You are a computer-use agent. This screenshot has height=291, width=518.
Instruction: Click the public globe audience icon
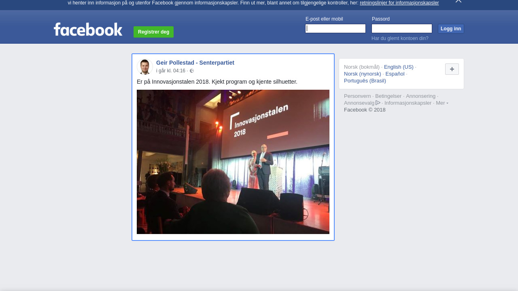pos(192,71)
